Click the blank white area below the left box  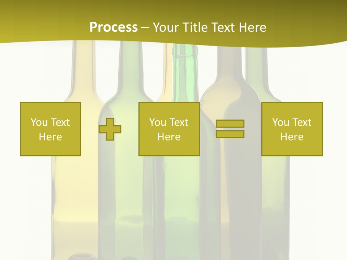tap(25, 202)
